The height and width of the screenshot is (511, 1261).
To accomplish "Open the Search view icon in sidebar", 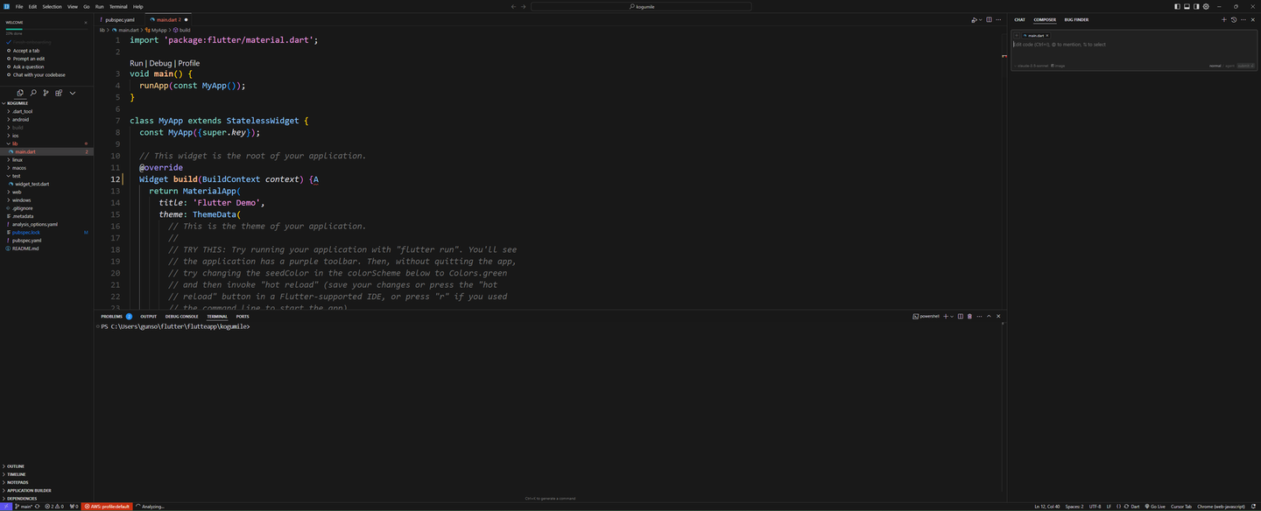I will pos(33,93).
